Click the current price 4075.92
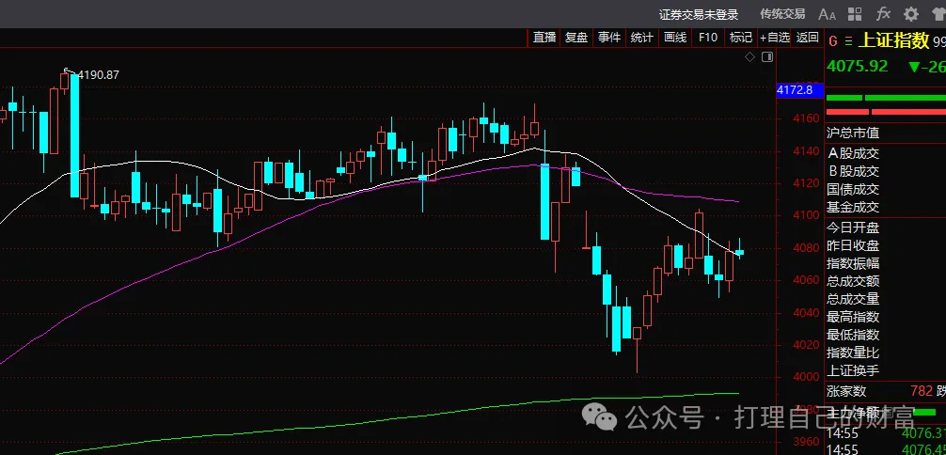 (x=858, y=66)
